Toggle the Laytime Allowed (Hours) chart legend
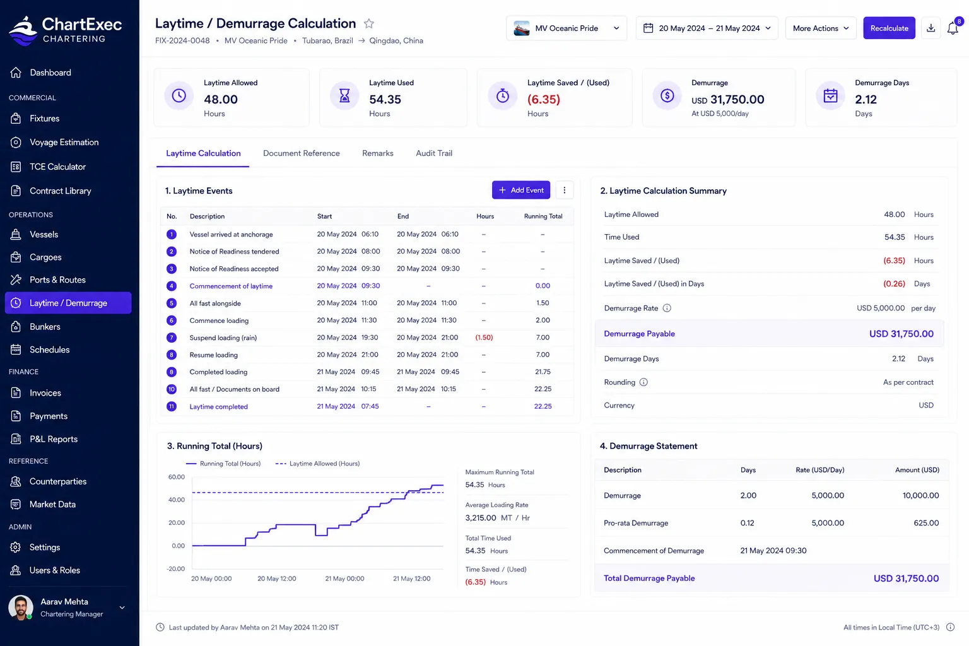 click(317, 464)
